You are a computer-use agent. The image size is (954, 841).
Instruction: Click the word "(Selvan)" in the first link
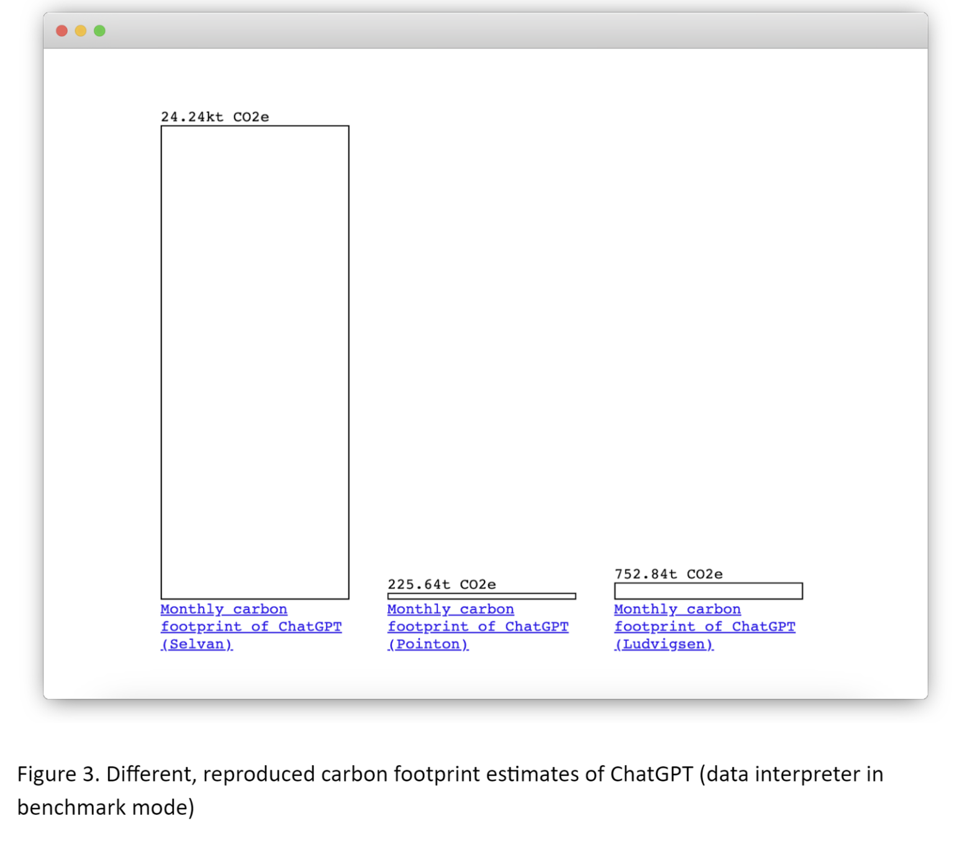click(196, 644)
